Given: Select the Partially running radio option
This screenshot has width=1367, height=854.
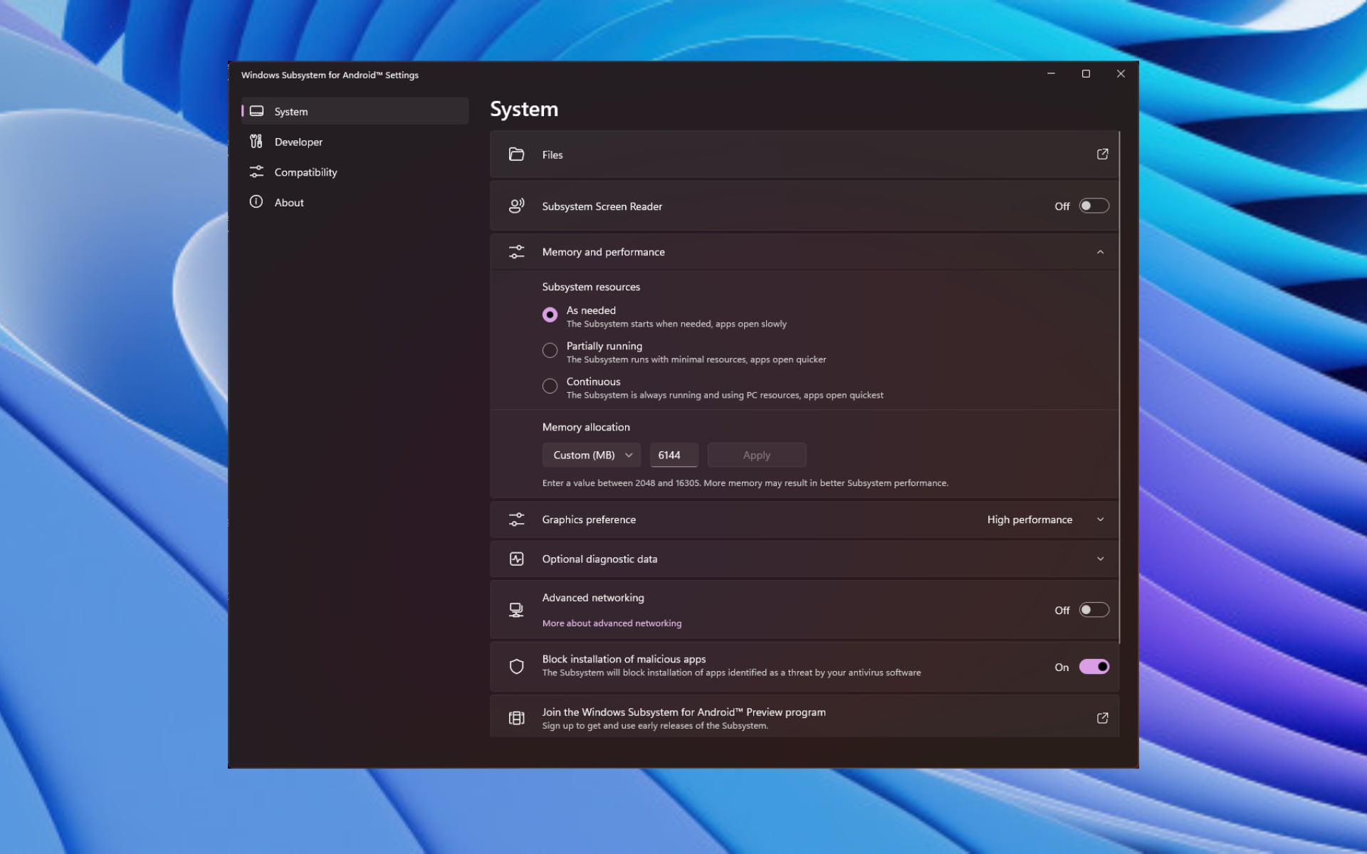Looking at the screenshot, I should coord(550,350).
